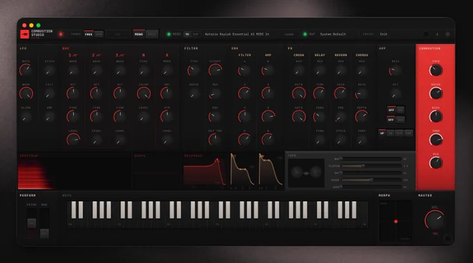The image size is (473, 263).
Task: Click the chorus DEPTH knob
Action: click(x=362, y=116)
